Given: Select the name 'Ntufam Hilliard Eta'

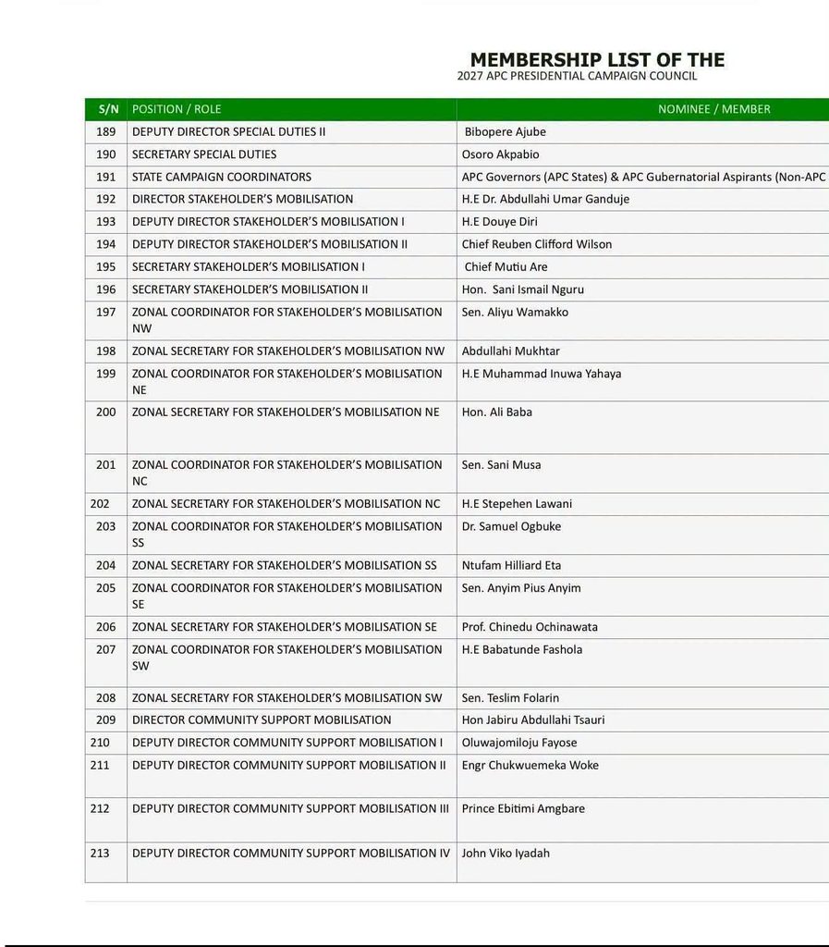Looking at the screenshot, I should click(x=511, y=565).
